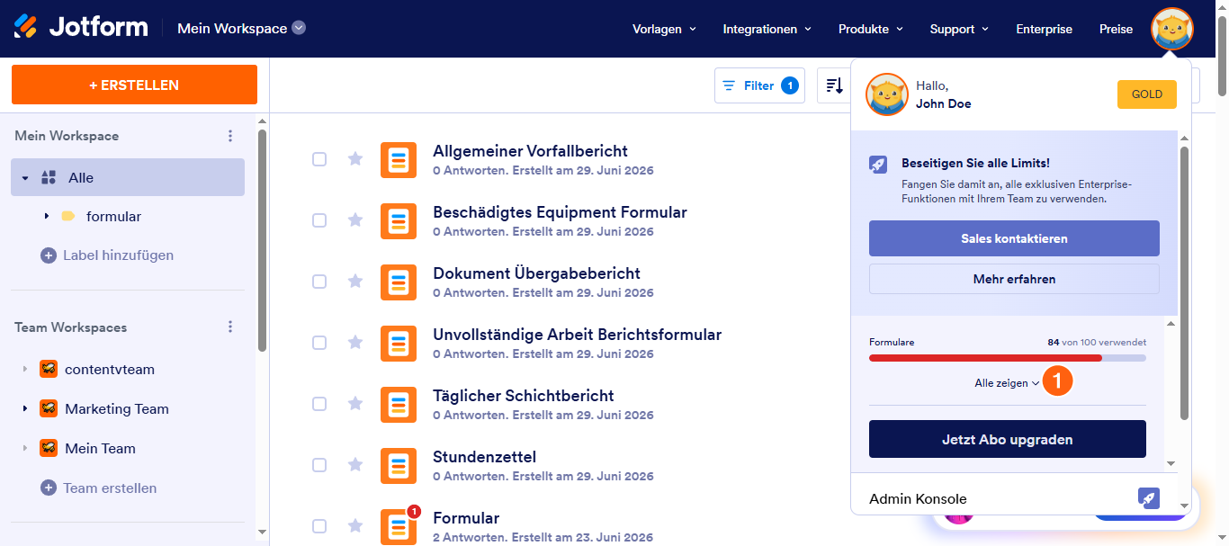Click the 84 von 100 verwendet text
Screen dimensions: 1229x546
(1097, 343)
